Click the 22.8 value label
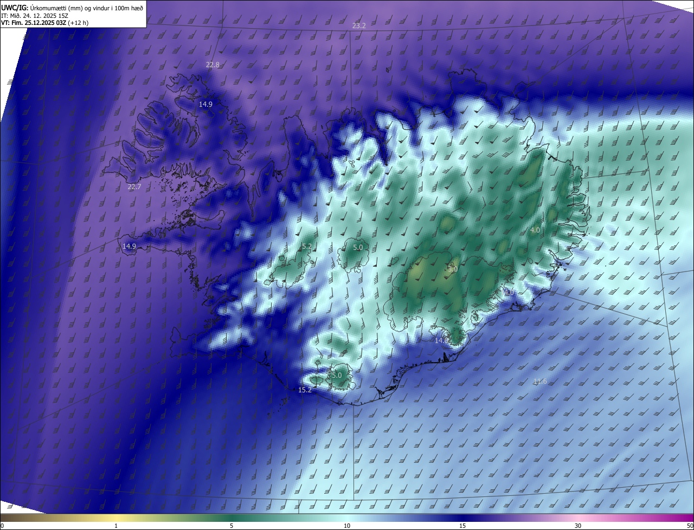Viewport: 694px width, 530px height. (x=213, y=65)
